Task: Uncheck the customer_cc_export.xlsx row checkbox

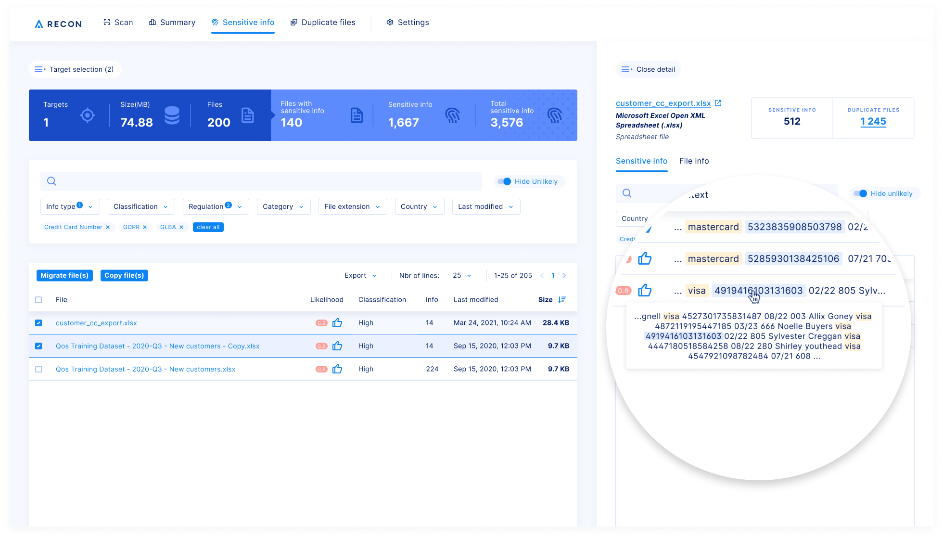Action: pyautogui.click(x=38, y=323)
